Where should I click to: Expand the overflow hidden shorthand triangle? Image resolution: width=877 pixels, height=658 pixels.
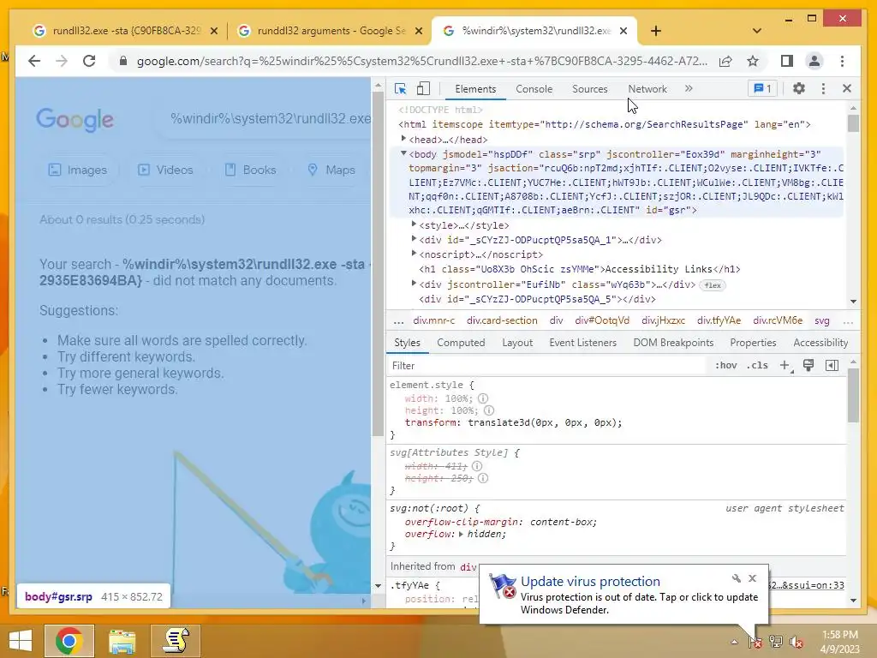click(461, 535)
